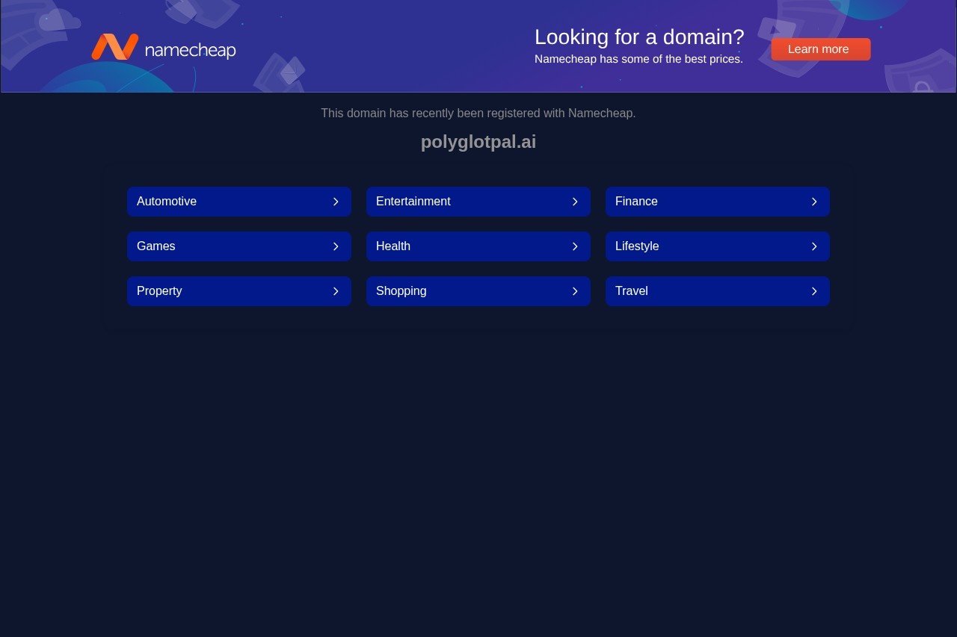Go to the Finance category

(x=636, y=202)
